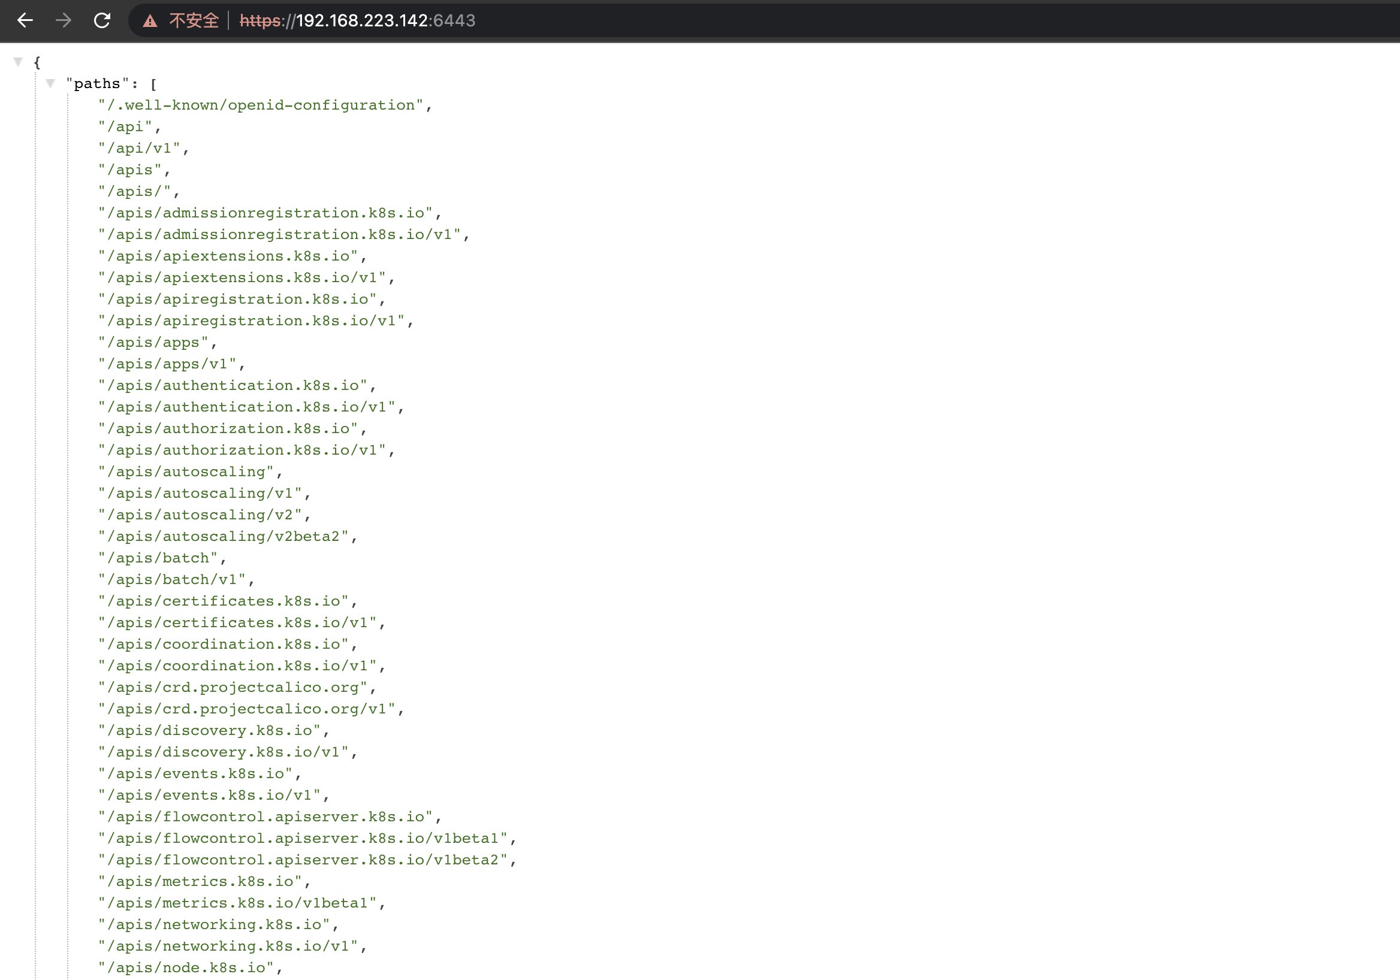Click the opening curly brace of root
This screenshot has width=1400, height=980.
(x=37, y=62)
